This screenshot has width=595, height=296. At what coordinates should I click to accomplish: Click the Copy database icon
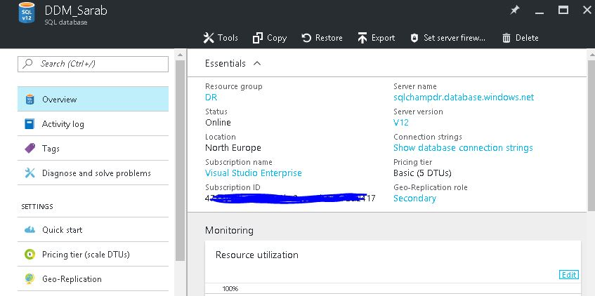(x=258, y=38)
